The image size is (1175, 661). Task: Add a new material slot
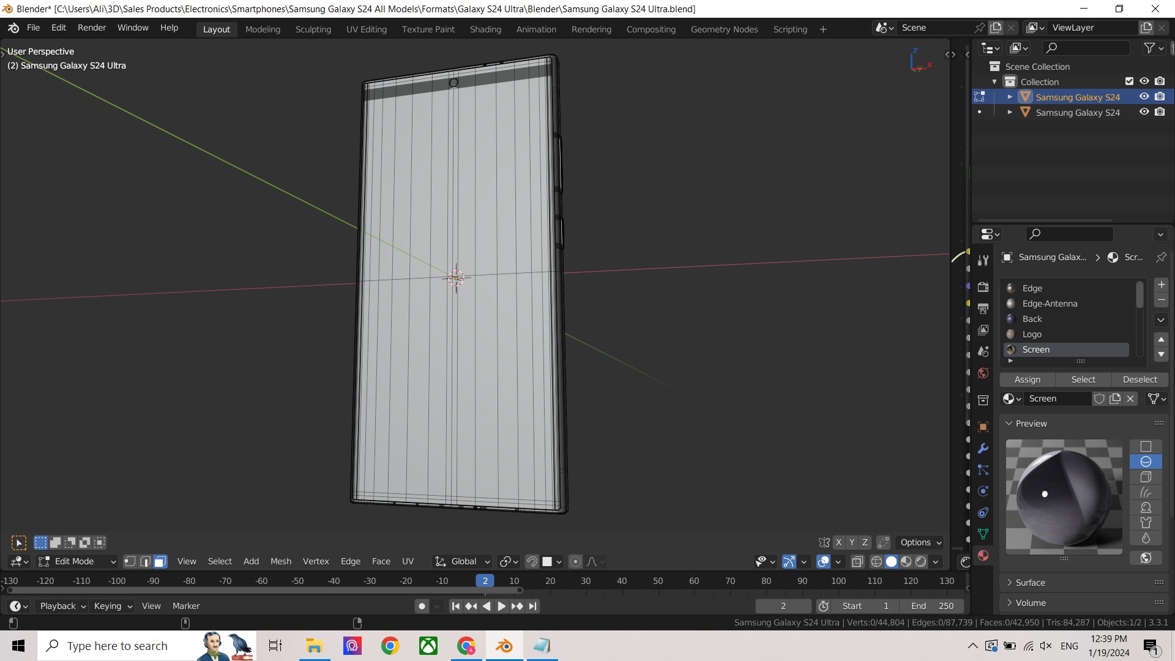click(x=1161, y=285)
